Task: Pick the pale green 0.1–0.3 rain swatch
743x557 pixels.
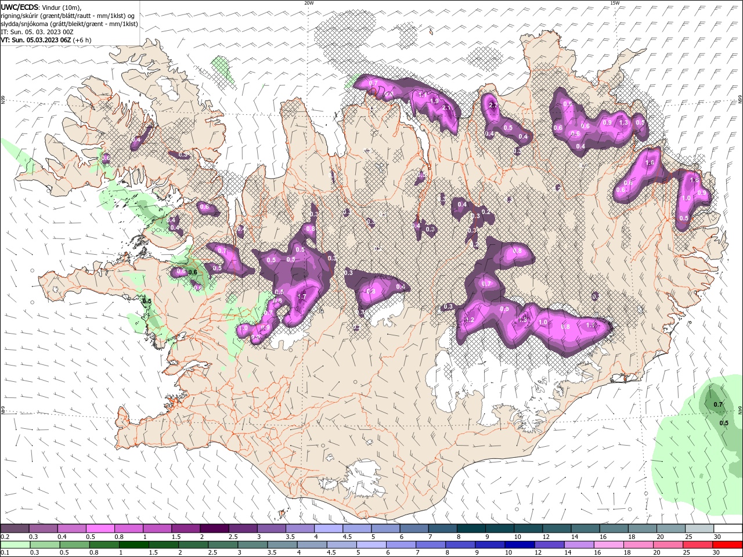Action: coord(15,545)
